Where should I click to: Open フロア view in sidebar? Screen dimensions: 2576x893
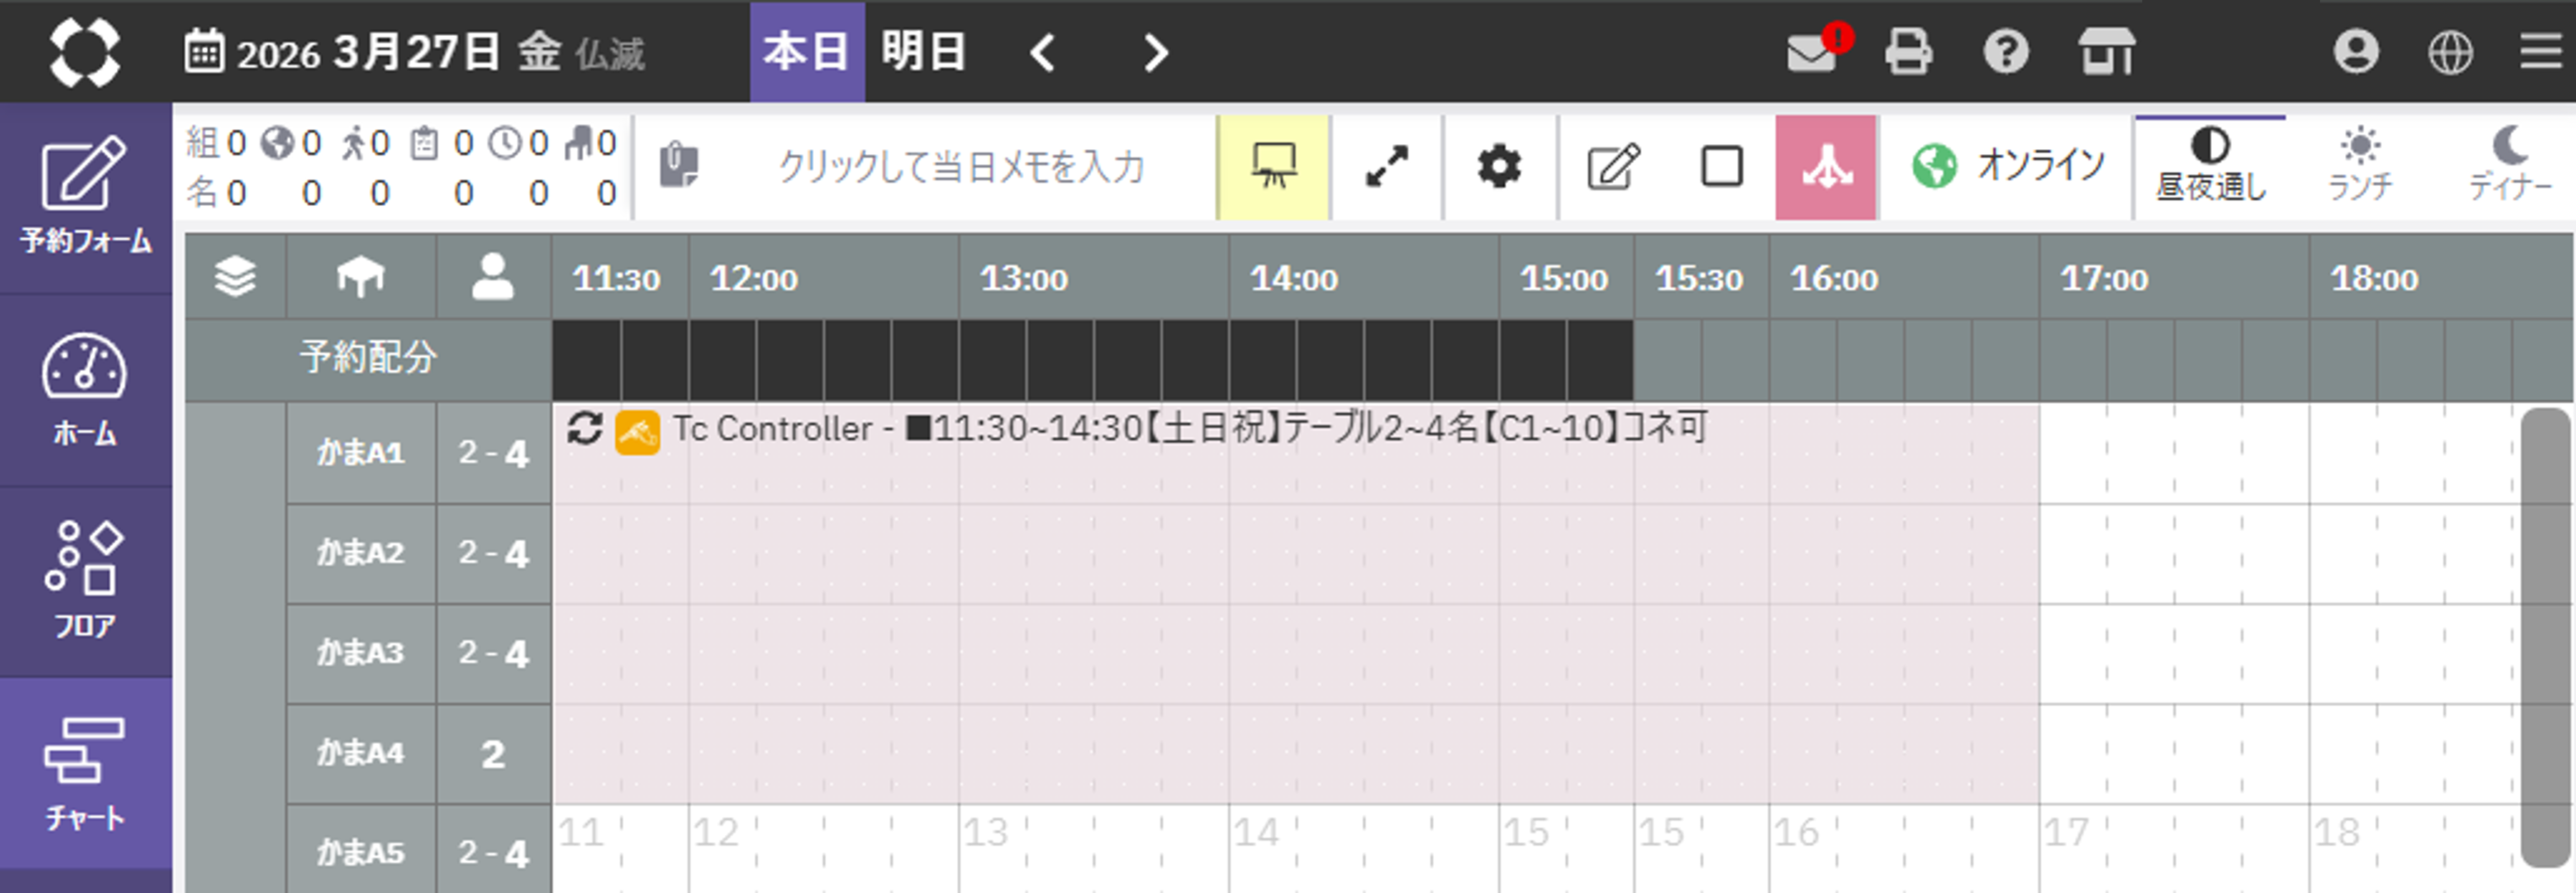point(86,582)
